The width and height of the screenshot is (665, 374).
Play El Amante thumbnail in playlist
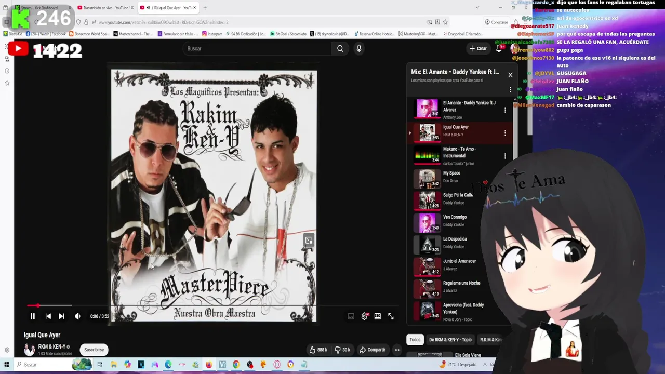tap(427, 109)
